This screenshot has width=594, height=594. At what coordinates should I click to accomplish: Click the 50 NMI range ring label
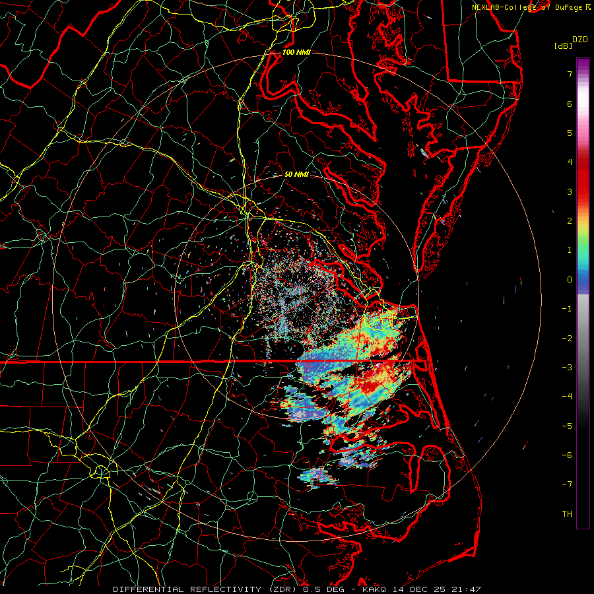pyautogui.click(x=296, y=174)
